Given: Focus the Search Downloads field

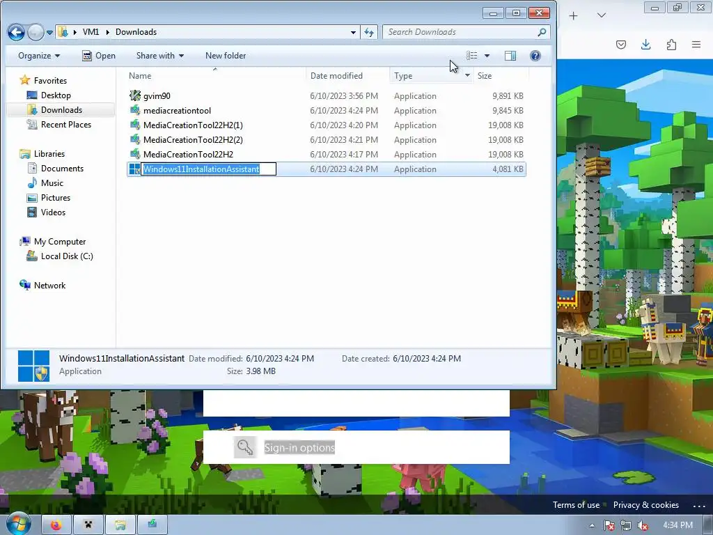Looking at the screenshot, I should [466, 32].
